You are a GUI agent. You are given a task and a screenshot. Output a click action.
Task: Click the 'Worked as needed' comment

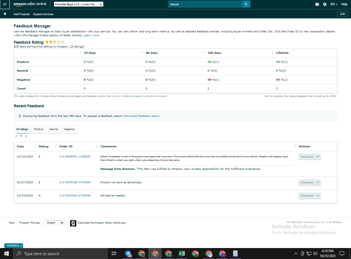pos(113,196)
